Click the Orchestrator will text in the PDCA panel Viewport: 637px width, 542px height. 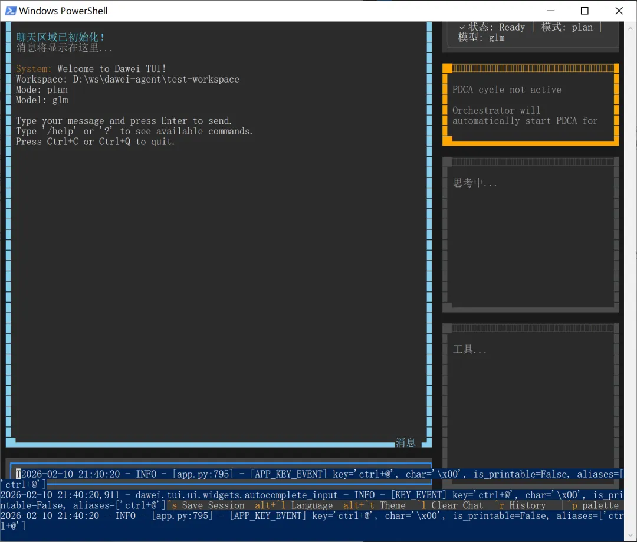tap(496, 110)
